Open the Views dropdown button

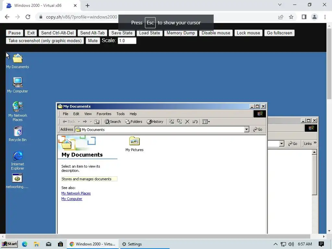pos(206,122)
